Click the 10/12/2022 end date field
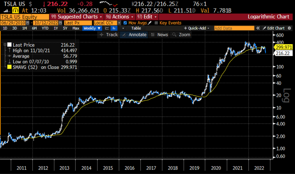The width and height of the screenshot is (295, 174). pyautogui.click(x=46, y=23)
